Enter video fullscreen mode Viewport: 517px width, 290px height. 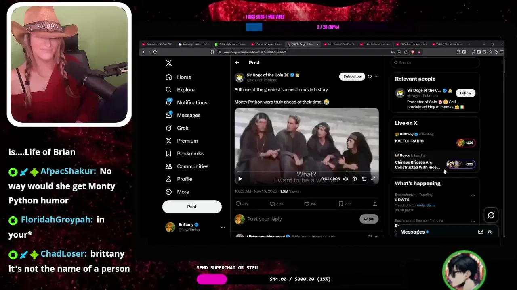(373, 179)
